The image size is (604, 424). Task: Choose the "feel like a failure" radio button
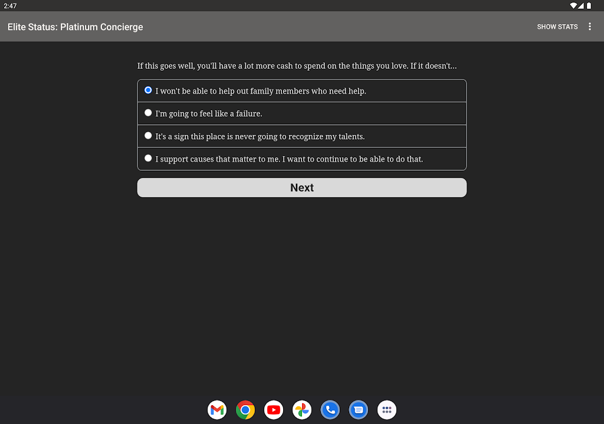[148, 112]
